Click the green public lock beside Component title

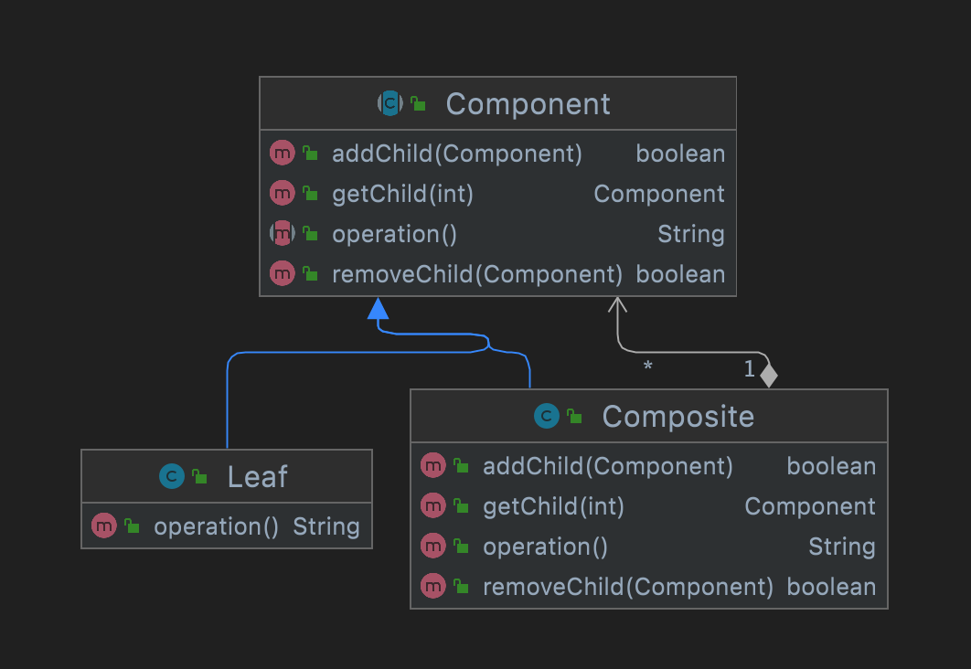coord(418,104)
